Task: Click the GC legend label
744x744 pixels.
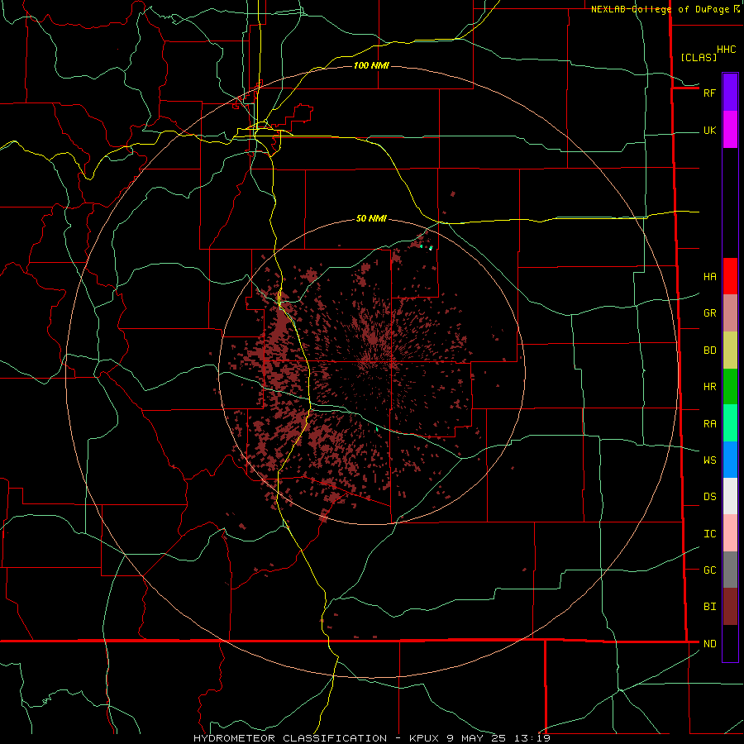Action: (709, 570)
